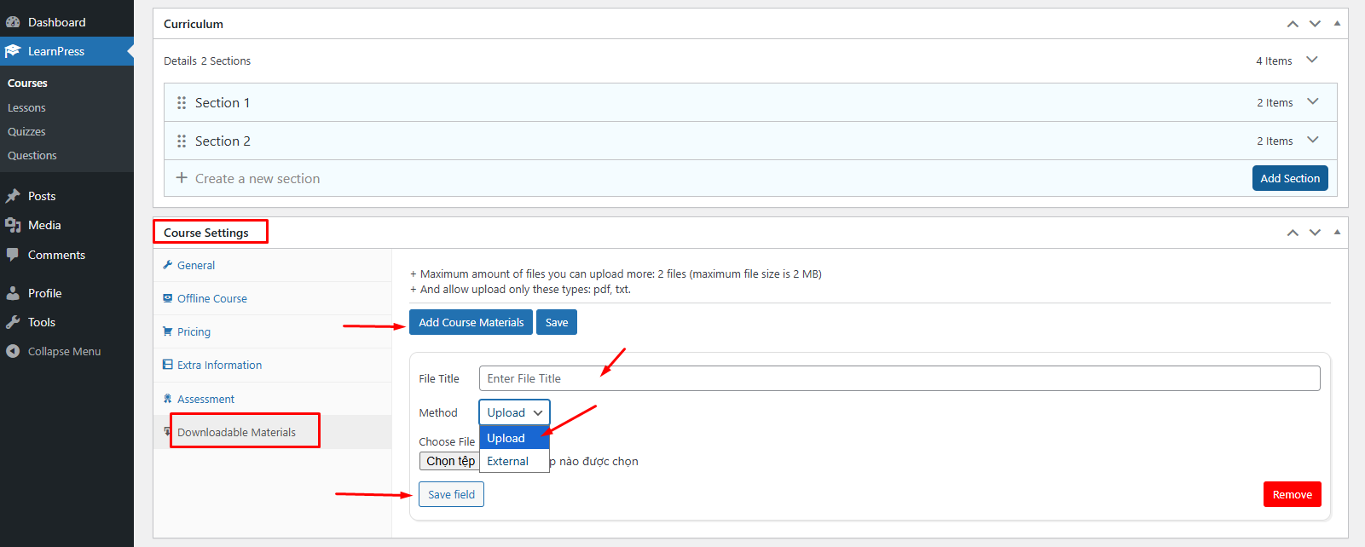Screen dimensions: 1365x547
Task: Expand Section 1 items chevron
Action: [x=1312, y=102]
